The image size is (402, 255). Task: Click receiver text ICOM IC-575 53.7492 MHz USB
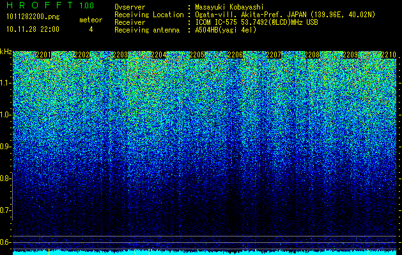[256, 22]
